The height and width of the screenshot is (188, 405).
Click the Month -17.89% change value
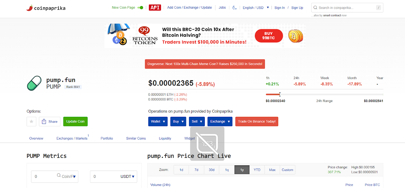355,84
